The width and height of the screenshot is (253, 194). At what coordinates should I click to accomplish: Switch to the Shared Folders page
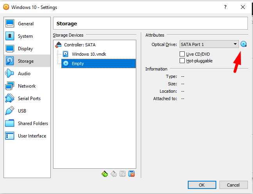click(33, 123)
